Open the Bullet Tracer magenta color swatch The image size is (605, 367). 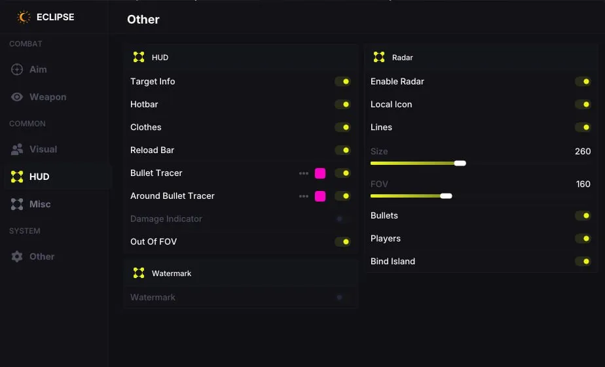point(320,173)
